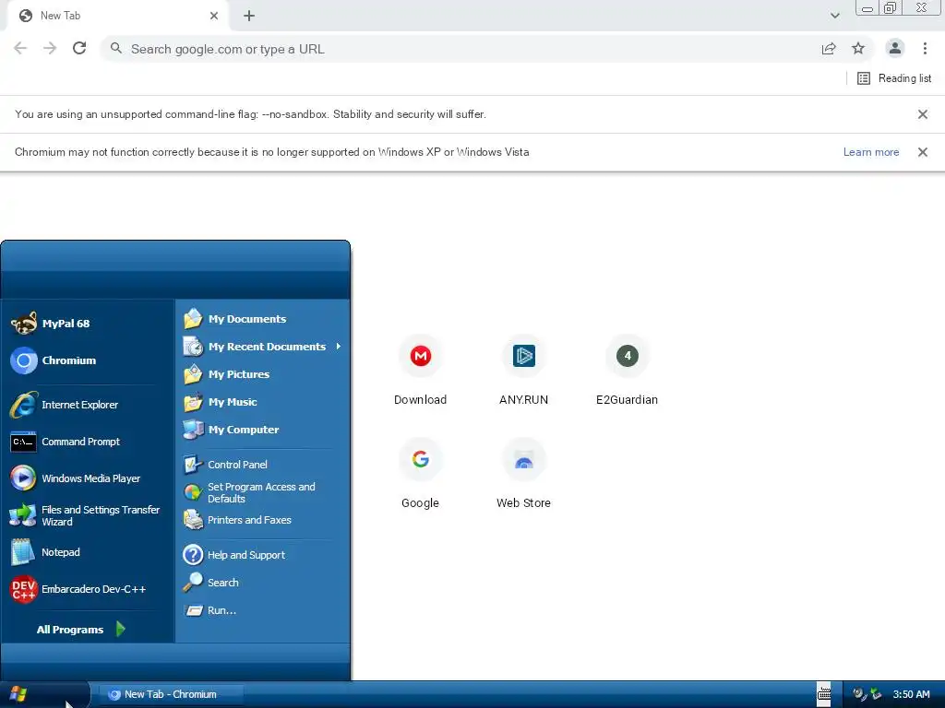Image resolution: width=945 pixels, height=708 pixels.
Task: Close the New Tab tab
Action: click(214, 16)
